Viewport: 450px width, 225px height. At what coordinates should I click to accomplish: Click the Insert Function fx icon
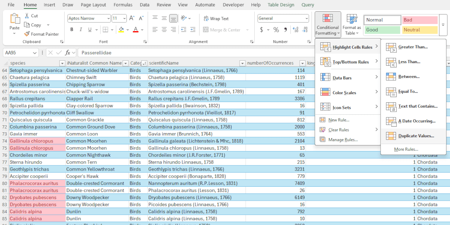(68, 53)
